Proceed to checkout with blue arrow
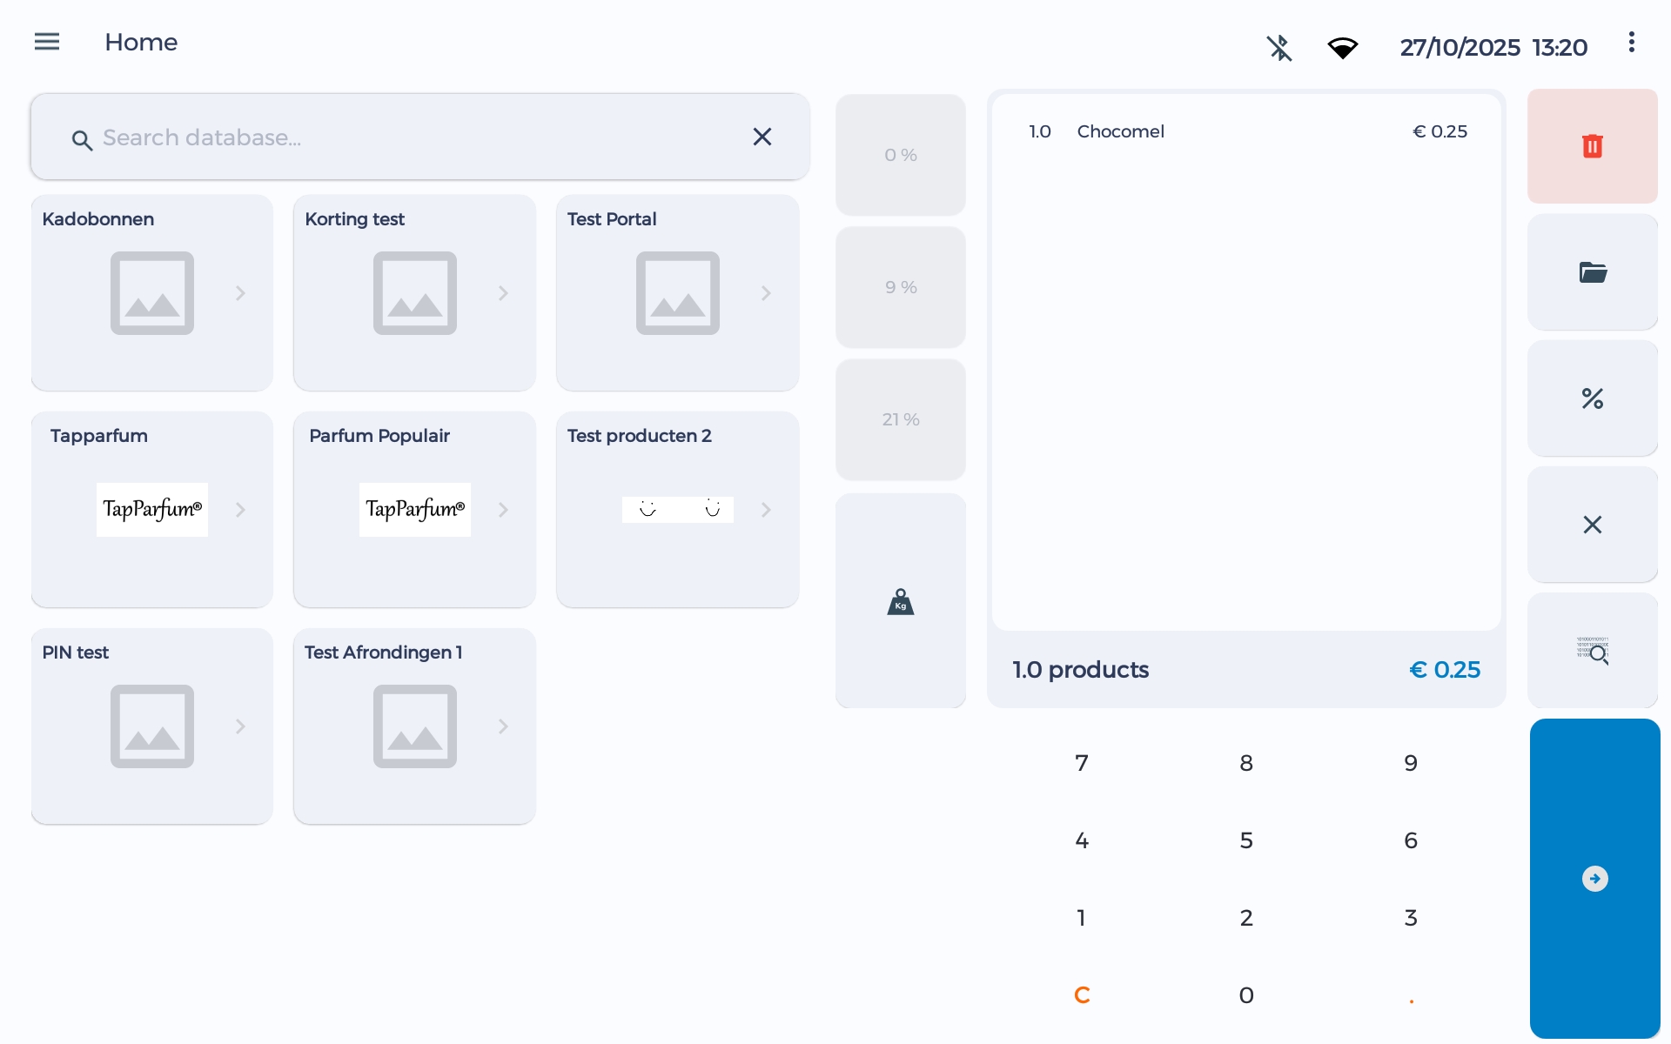Viewport: 1671px width, 1044px height. coord(1594,879)
